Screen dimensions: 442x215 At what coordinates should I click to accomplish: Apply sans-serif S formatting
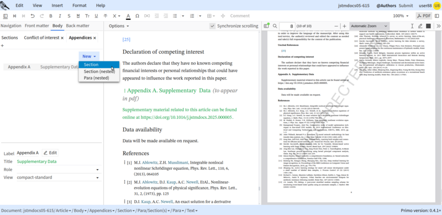point(69,16)
